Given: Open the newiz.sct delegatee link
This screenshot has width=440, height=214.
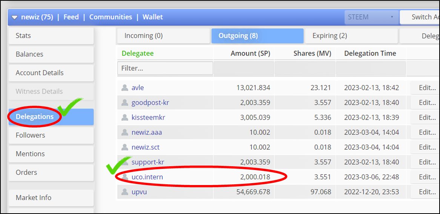Looking at the screenshot, I should tap(146, 147).
